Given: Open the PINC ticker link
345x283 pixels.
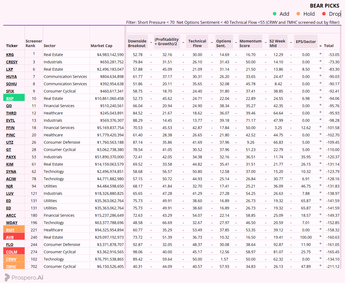Looking at the screenshot, I should [x=11, y=135].
